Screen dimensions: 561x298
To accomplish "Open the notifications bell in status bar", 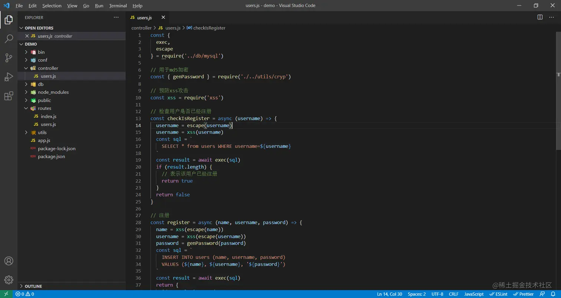I will pyautogui.click(x=553, y=294).
